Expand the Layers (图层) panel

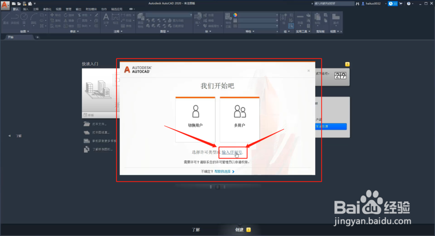click(x=164, y=31)
